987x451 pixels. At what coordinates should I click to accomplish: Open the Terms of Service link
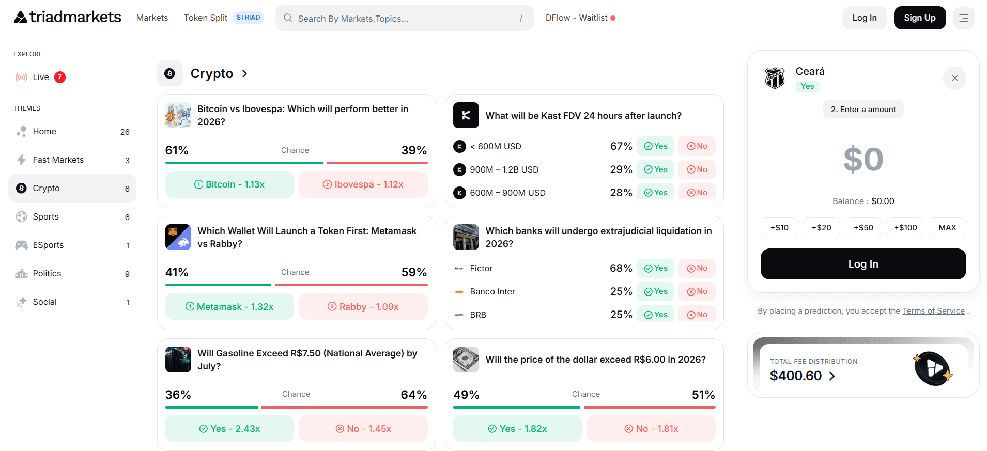[x=933, y=311]
